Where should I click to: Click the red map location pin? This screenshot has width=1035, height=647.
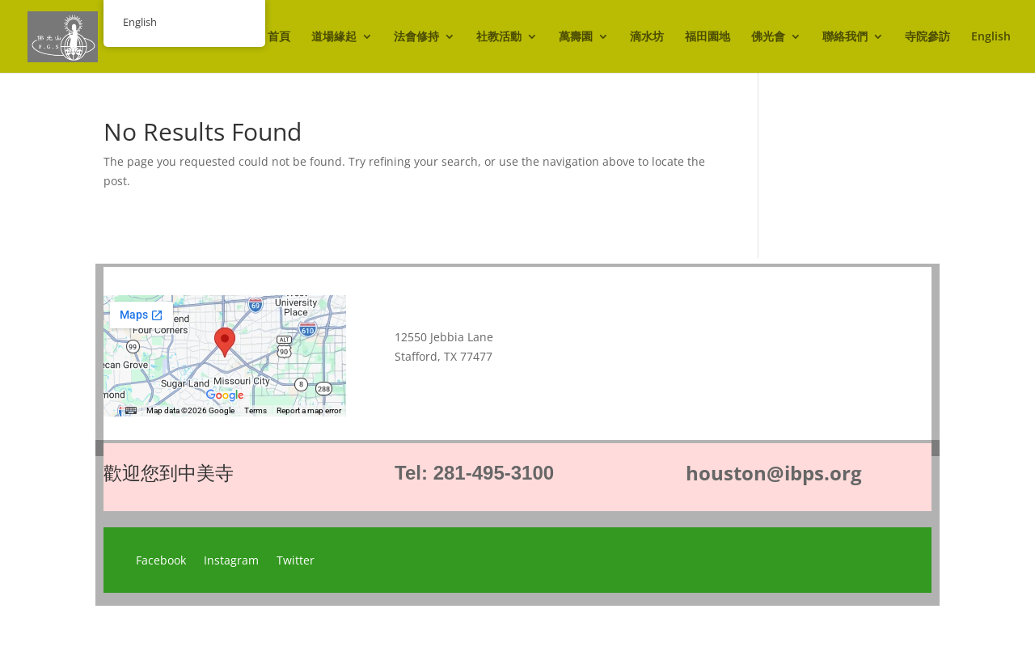pyautogui.click(x=225, y=342)
